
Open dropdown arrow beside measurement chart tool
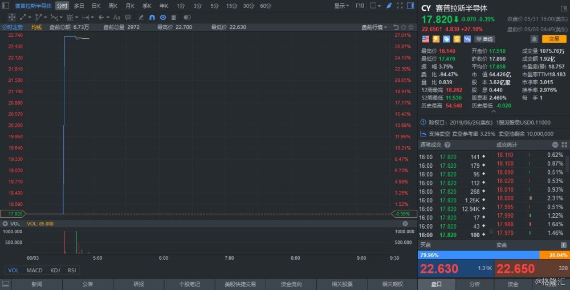click(x=77, y=17)
